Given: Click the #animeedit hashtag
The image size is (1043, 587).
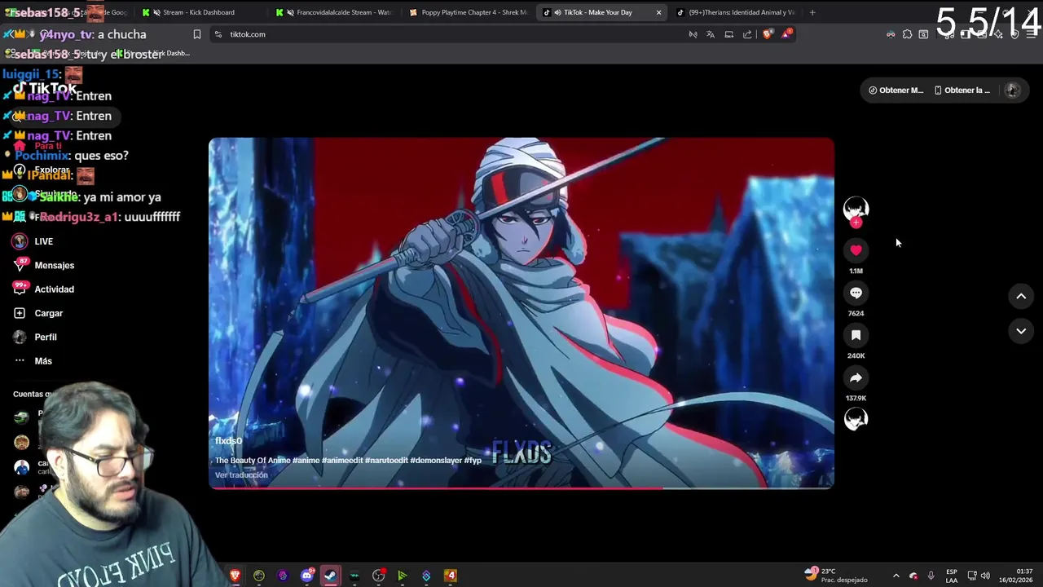Looking at the screenshot, I should pos(342,461).
